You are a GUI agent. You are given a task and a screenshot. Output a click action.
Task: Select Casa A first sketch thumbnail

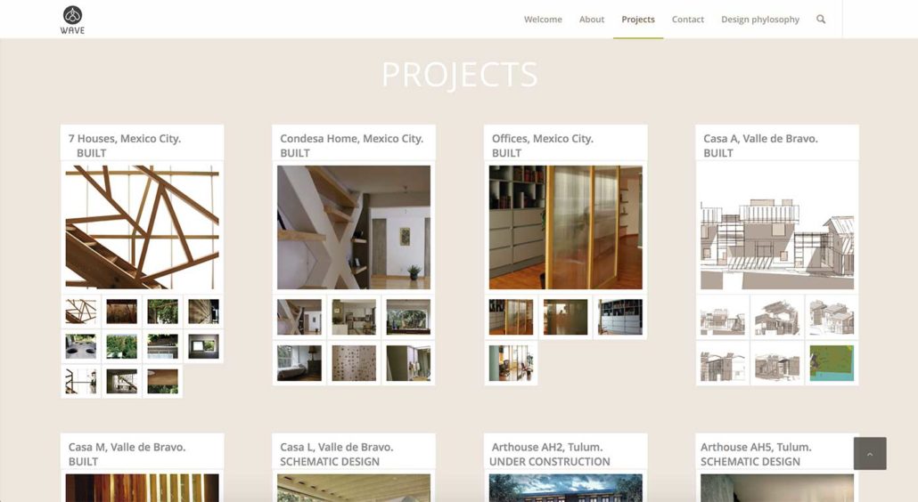click(723, 317)
